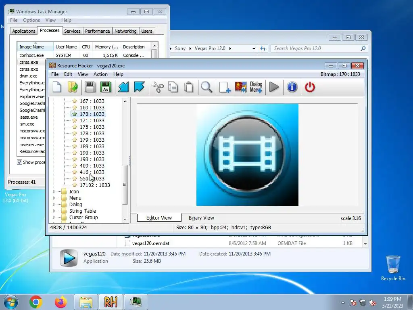Screen dimensions: 413x310
Task: Cut with the scissors icon
Action: click(158, 87)
